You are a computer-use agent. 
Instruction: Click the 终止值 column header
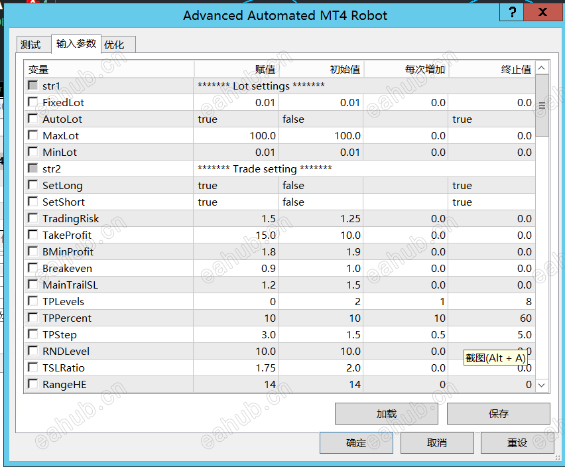coord(492,69)
